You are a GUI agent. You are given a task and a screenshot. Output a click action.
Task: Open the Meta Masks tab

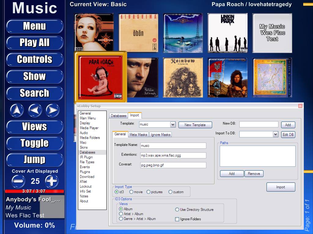pos(138,134)
